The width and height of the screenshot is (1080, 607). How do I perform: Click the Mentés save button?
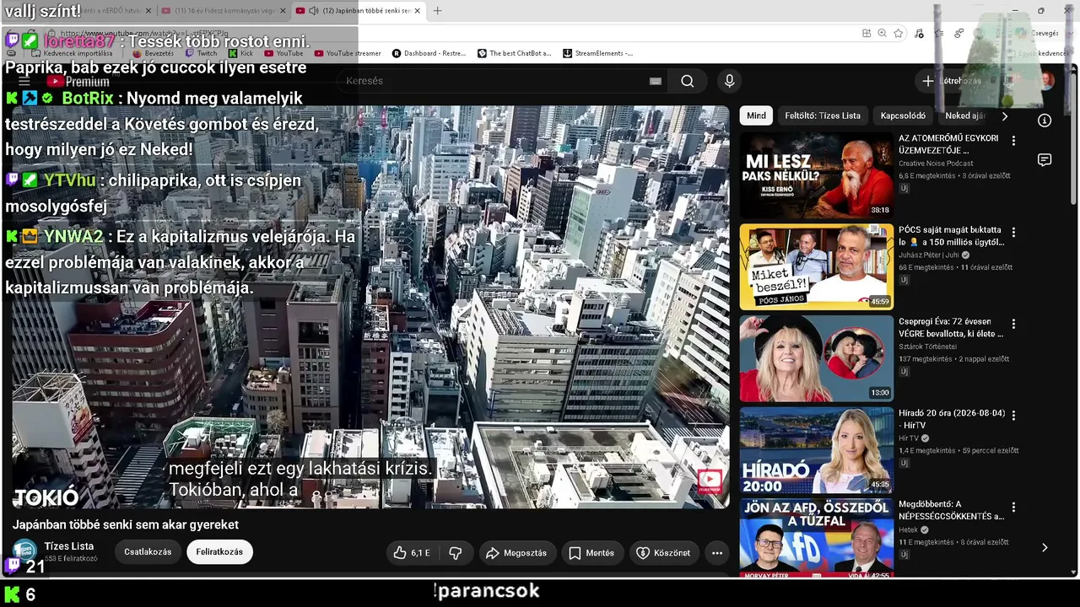[591, 553]
